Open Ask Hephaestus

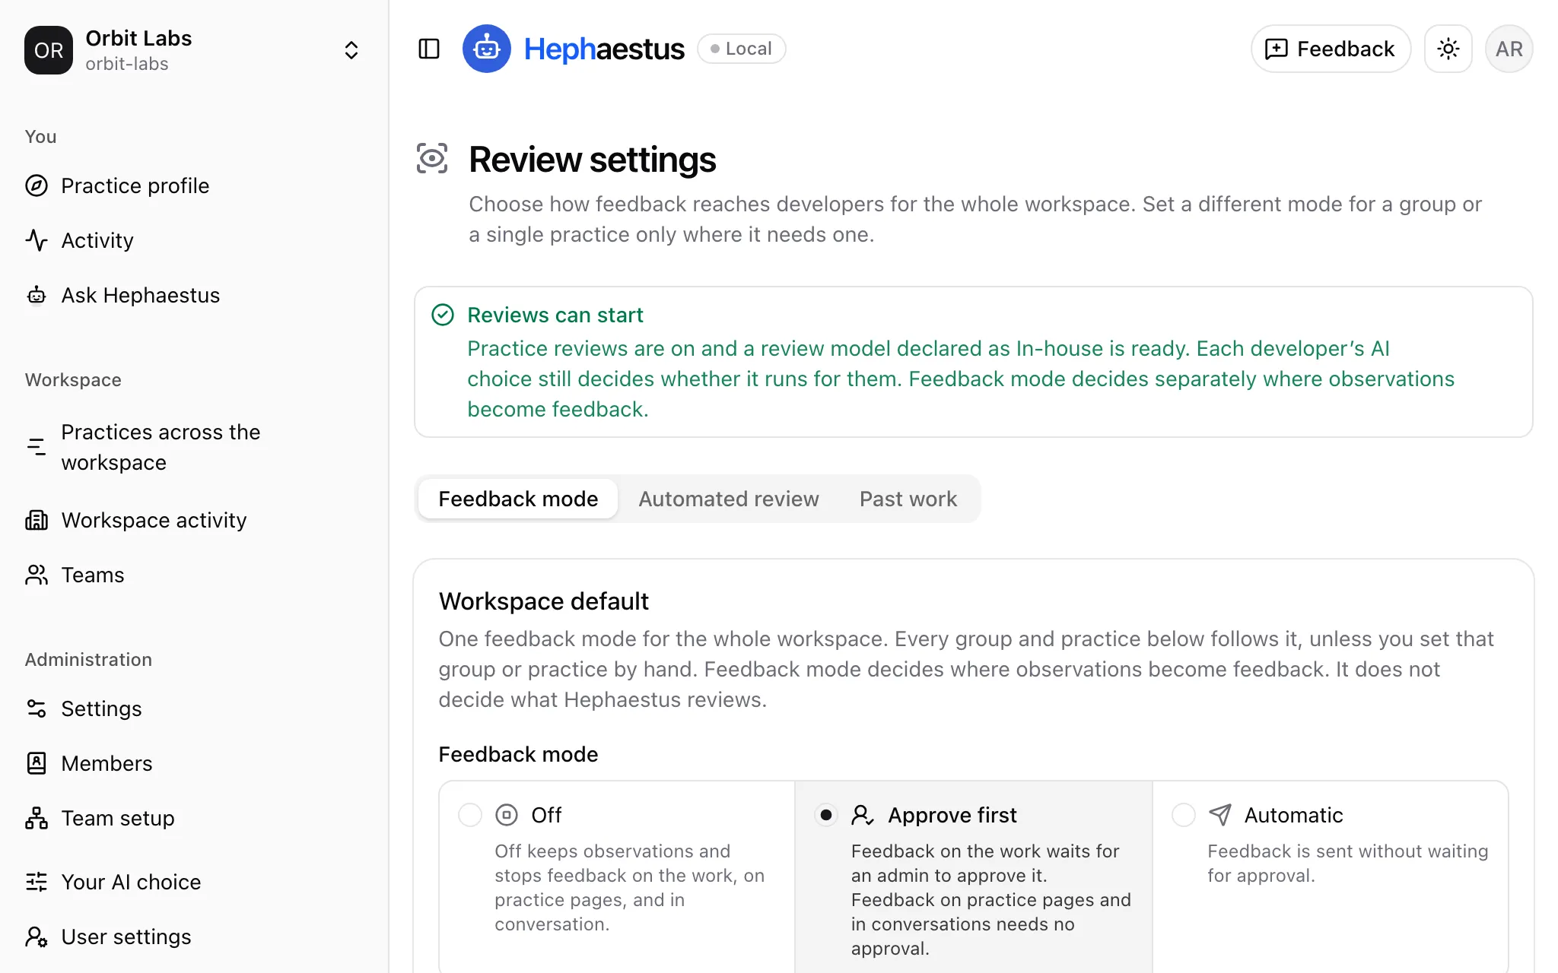coord(194,295)
